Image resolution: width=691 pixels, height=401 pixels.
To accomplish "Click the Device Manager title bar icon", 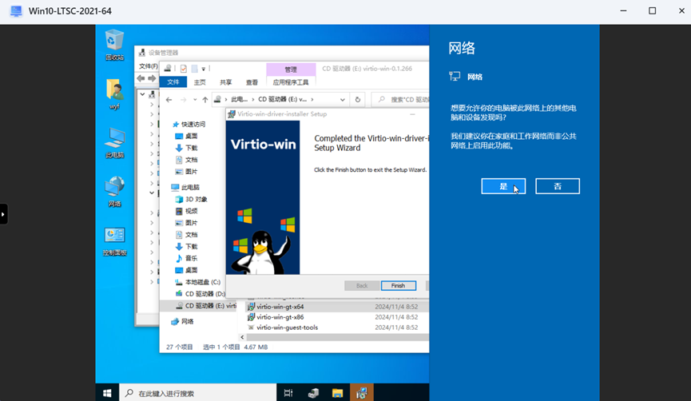I will coord(142,53).
